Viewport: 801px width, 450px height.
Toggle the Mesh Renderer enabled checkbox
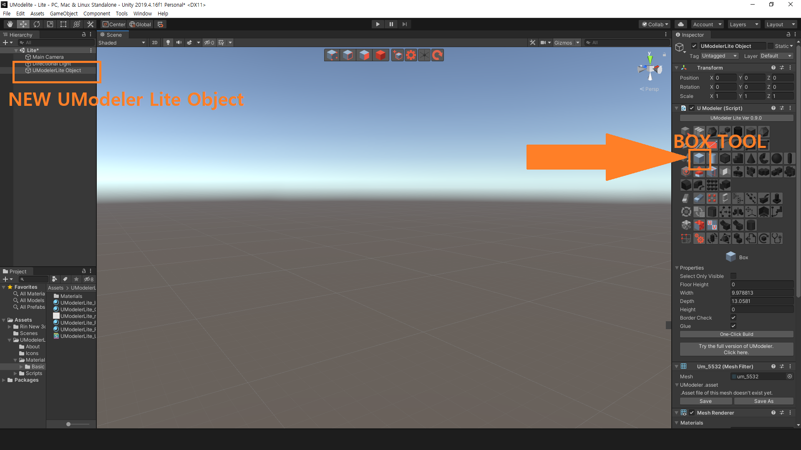[692, 412]
